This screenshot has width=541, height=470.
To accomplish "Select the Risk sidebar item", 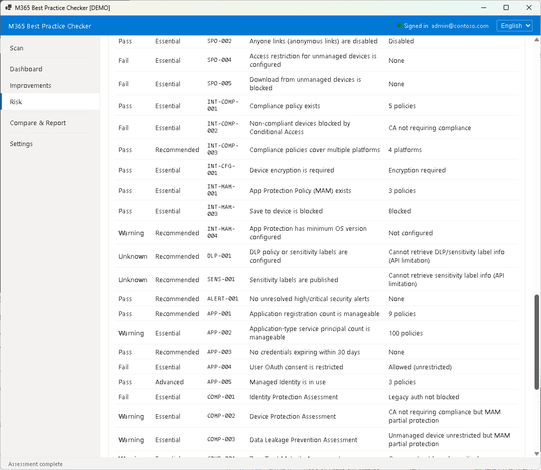I will pos(16,102).
